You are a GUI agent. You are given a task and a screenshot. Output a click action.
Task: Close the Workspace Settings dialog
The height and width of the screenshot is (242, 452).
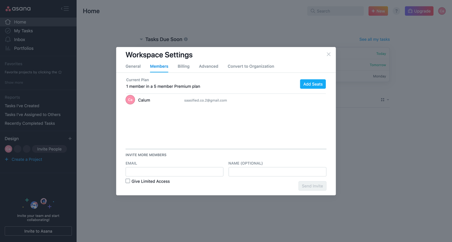[328, 54]
